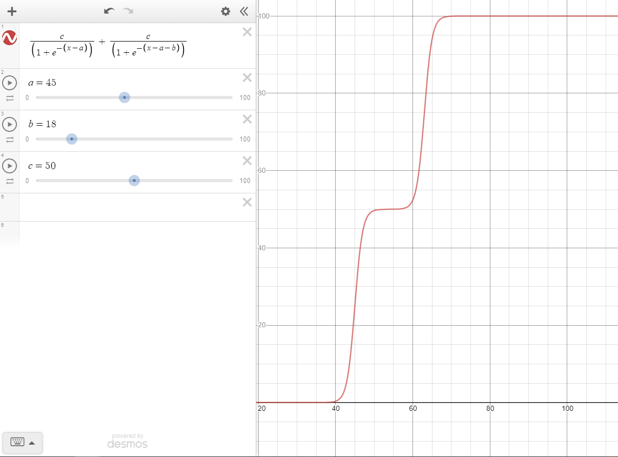The image size is (618, 457).
Task: Redo the last undone action
Action: pos(128,11)
